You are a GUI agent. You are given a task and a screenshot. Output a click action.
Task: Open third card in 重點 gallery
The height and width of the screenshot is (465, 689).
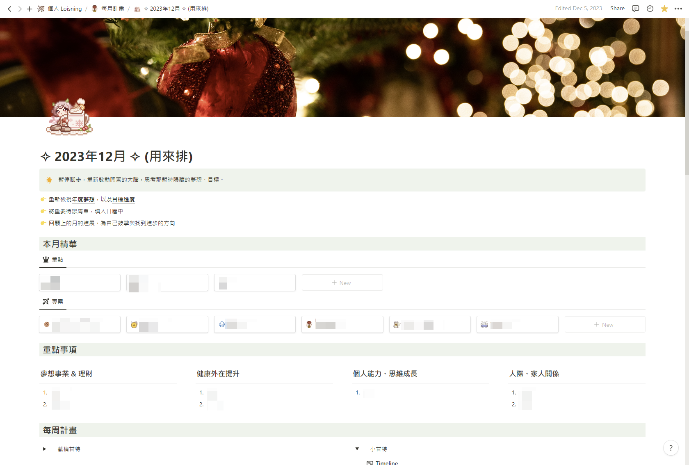pos(255,283)
